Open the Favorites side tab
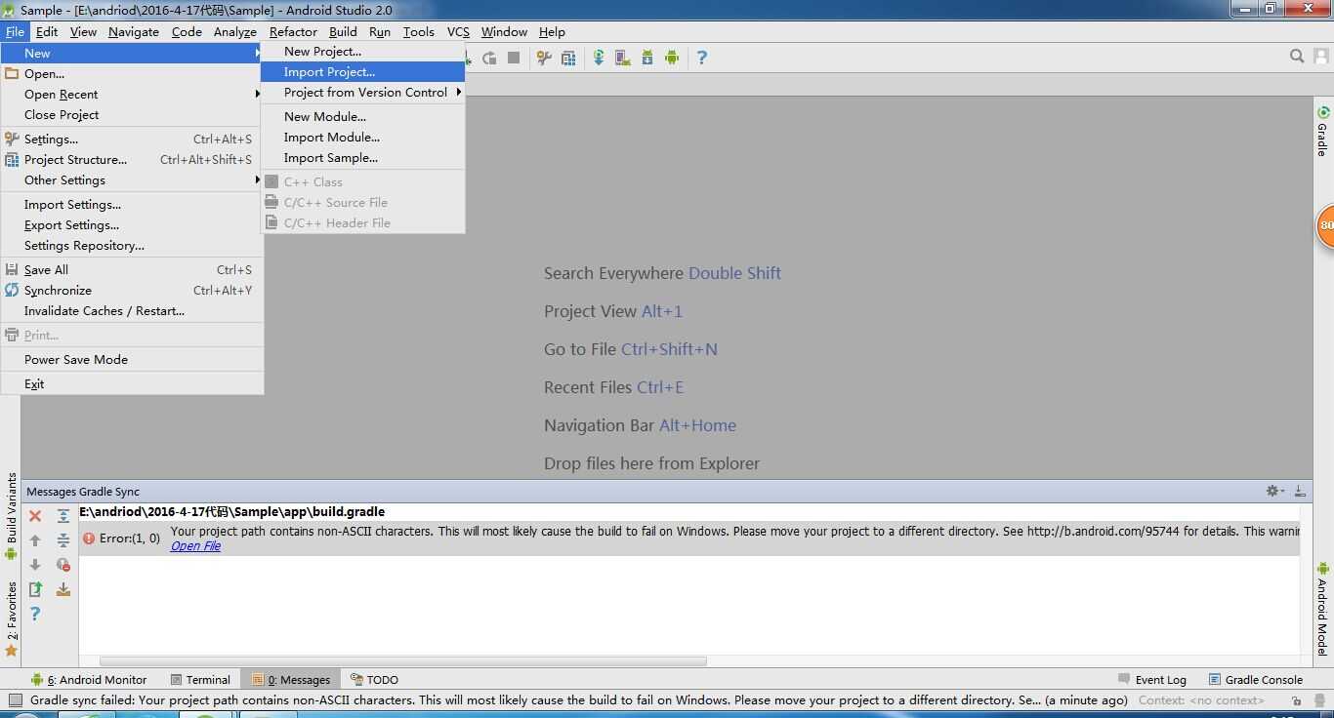Viewport: 1334px width, 718px height. tap(11, 619)
